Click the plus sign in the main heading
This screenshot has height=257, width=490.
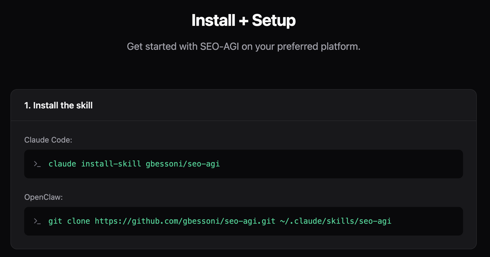click(243, 21)
